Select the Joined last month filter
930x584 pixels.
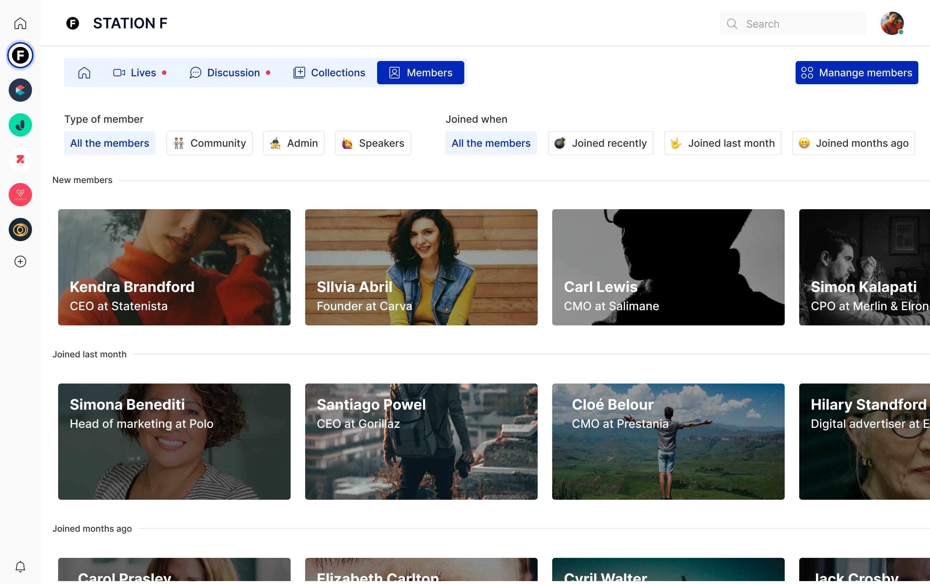tap(723, 143)
